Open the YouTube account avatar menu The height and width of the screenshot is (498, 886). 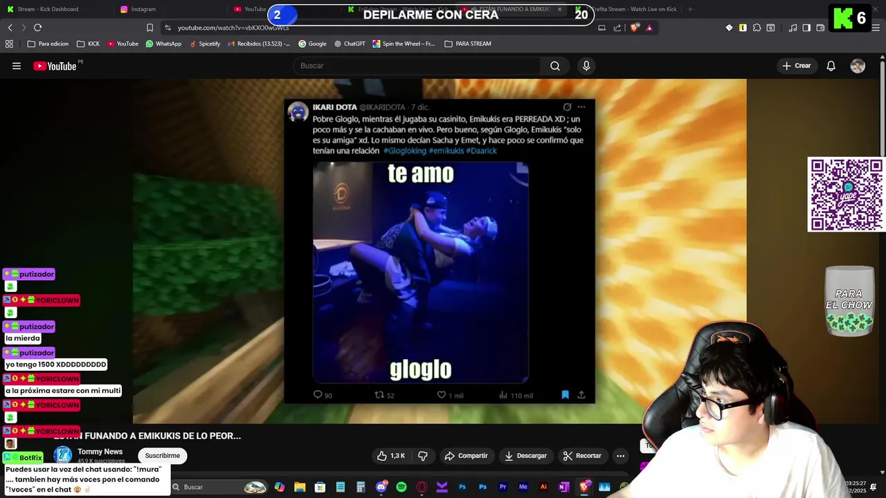(x=858, y=66)
